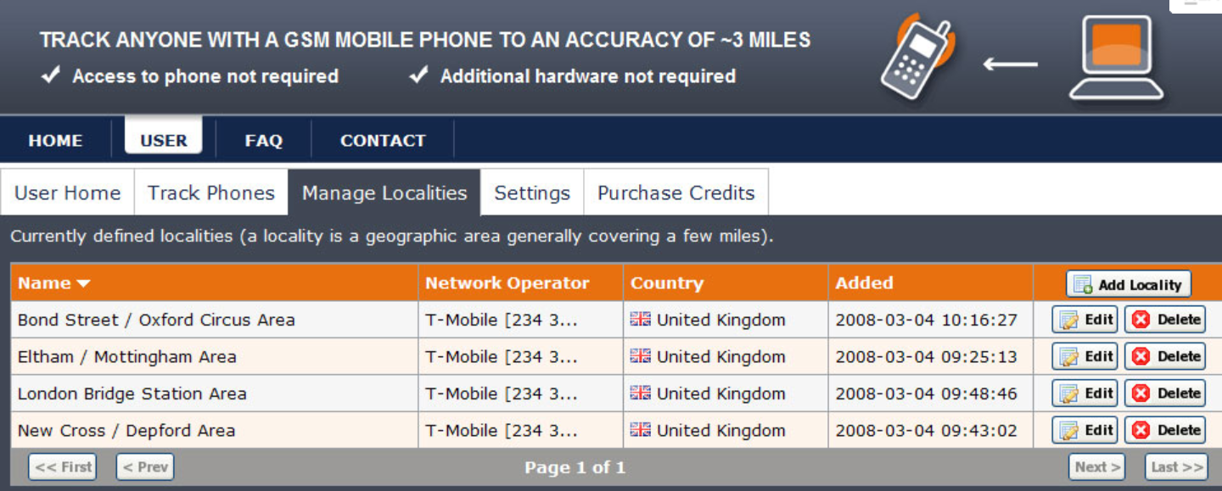This screenshot has height=491, width=1222.
Task: Open the Track Phones tab
Action: (211, 192)
